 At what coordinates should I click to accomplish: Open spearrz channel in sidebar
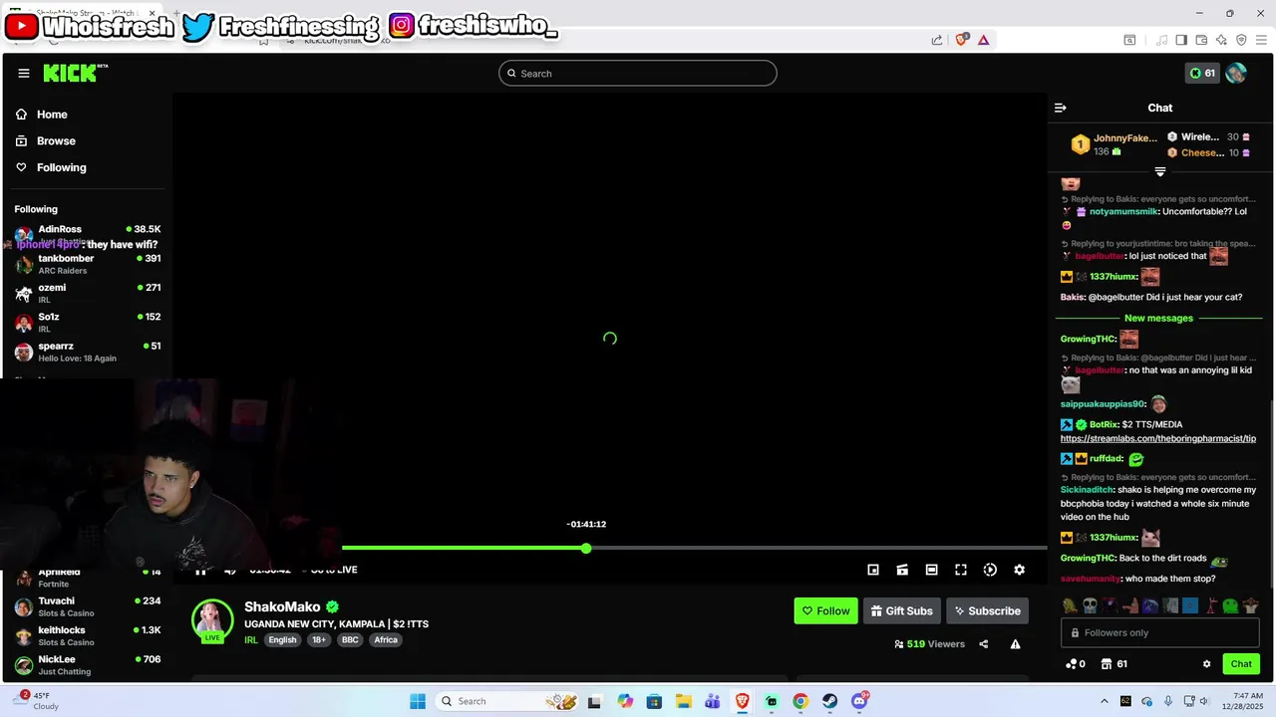[87, 352]
